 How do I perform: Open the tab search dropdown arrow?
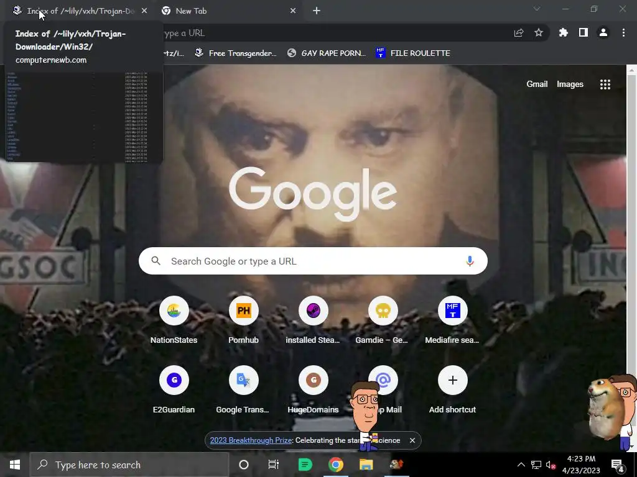537,9
